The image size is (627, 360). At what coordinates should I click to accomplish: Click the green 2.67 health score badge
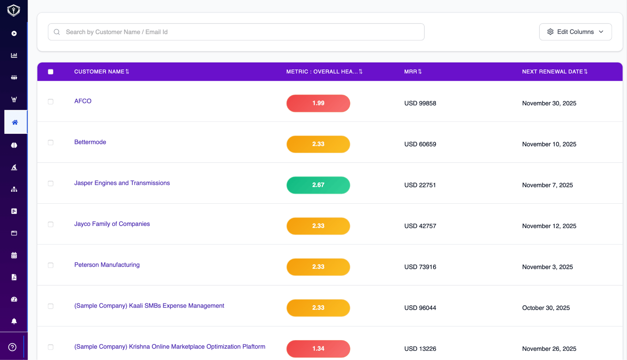[318, 185]
